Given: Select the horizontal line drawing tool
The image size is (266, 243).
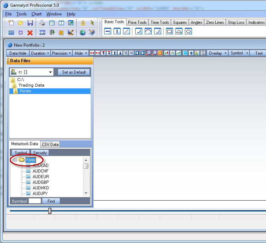Looking at the screenshot, I should click(108, 31).
